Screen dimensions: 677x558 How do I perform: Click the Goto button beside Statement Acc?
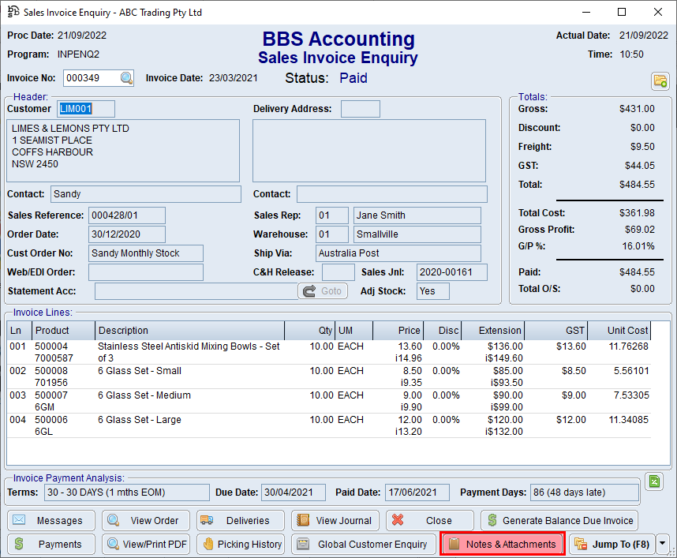(x=322, y=290)
